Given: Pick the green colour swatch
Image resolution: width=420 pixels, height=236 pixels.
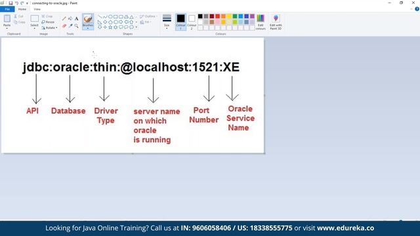Looking at the screenshot, I should click(235, 16).
